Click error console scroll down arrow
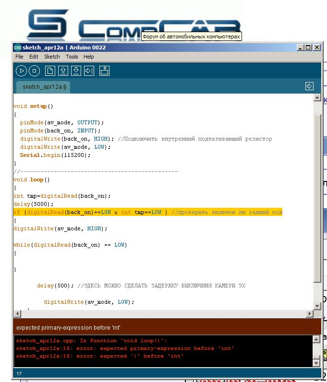The height and width of the screenshot is (382, 327). pos(316,362)
